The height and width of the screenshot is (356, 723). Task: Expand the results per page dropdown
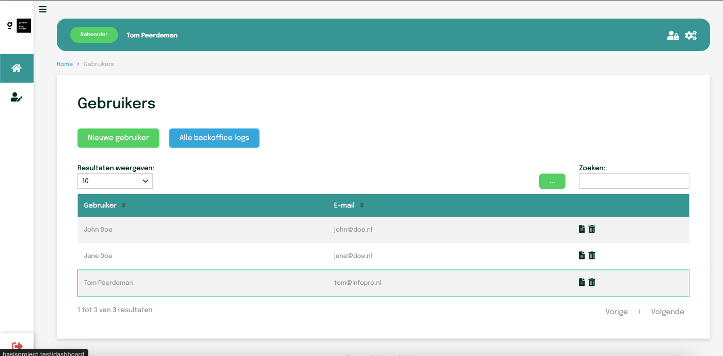click(x=115, y=181)
